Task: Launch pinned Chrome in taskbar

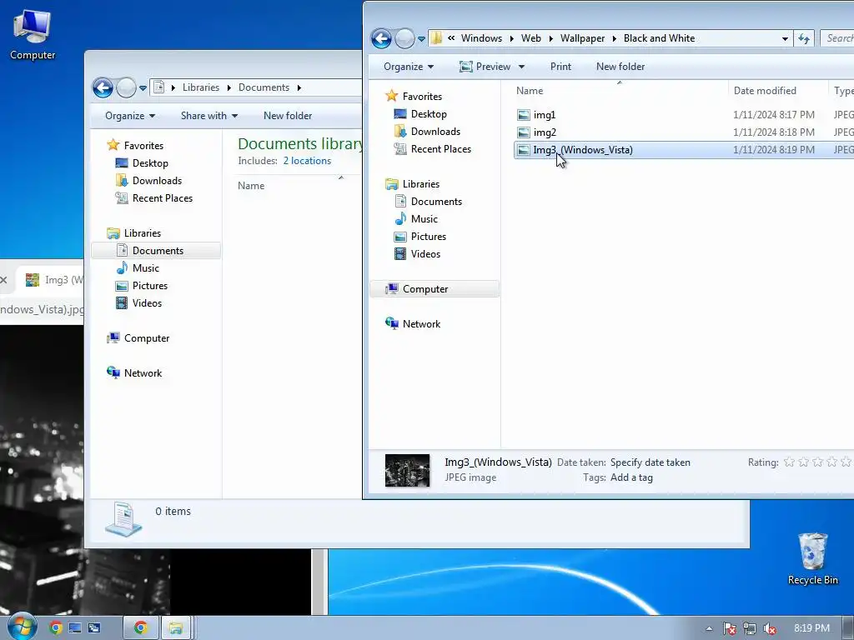Action: 55,628
